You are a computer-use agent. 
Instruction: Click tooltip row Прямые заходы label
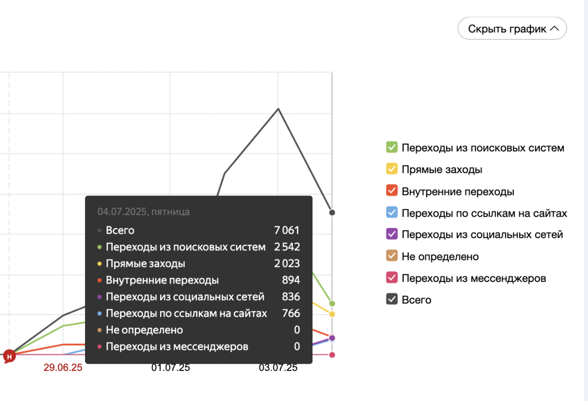[146, 264]
